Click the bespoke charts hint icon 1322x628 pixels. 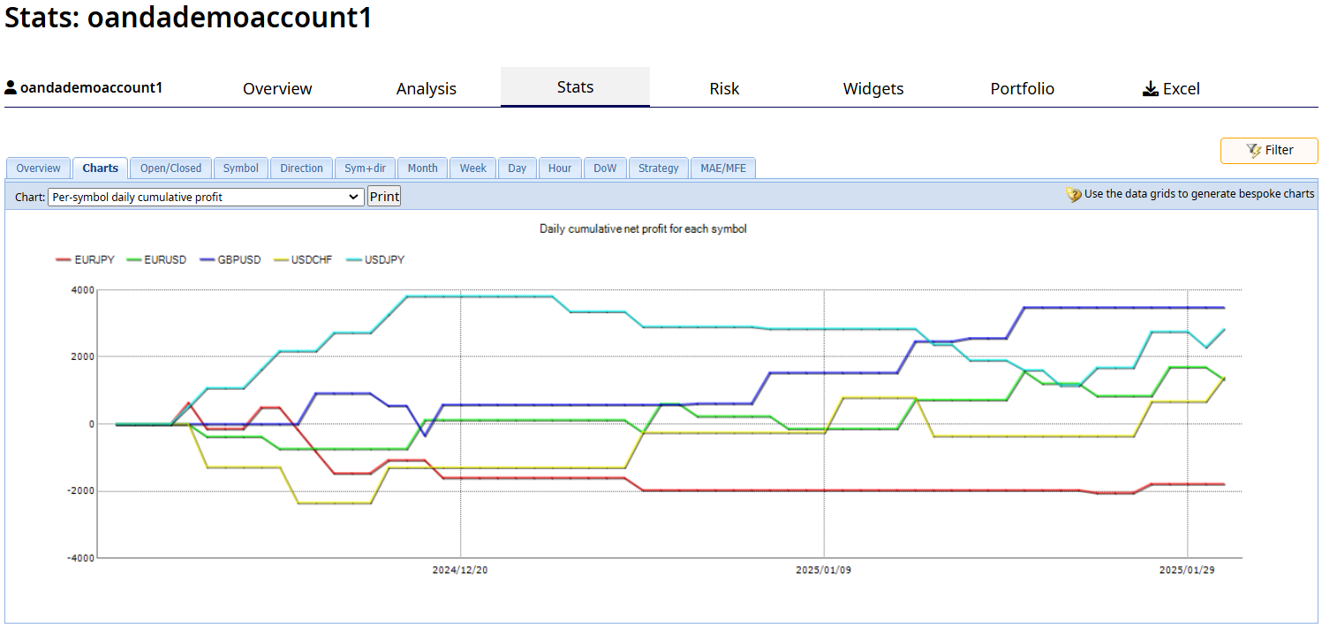click(x=1074, y=194)
